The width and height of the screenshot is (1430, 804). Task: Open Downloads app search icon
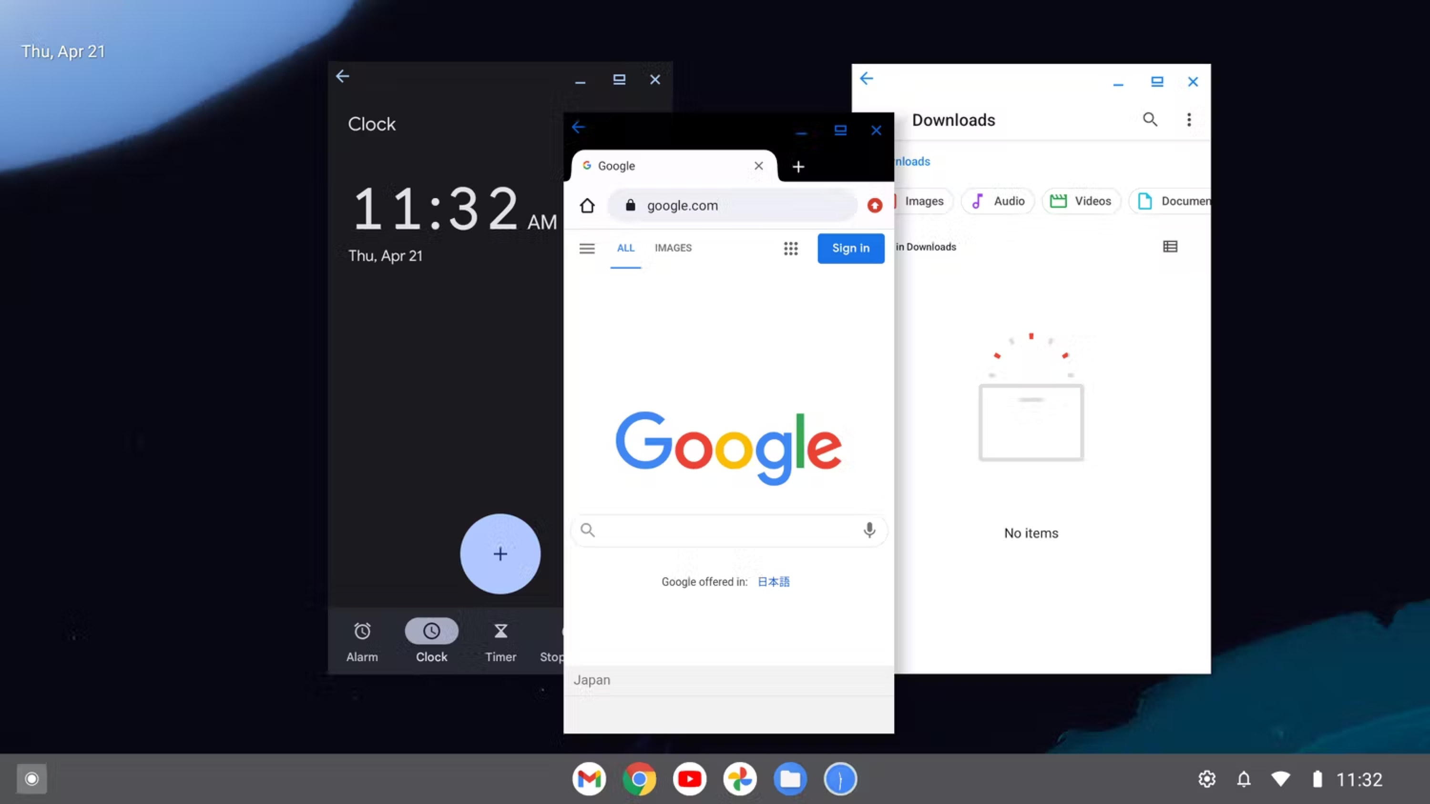[x=1150, y=118]
